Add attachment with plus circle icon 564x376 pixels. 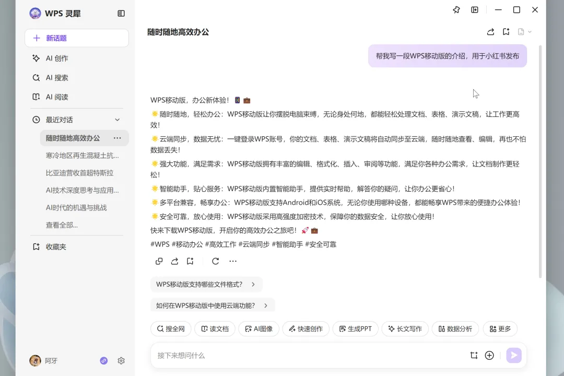coord(489,356)
